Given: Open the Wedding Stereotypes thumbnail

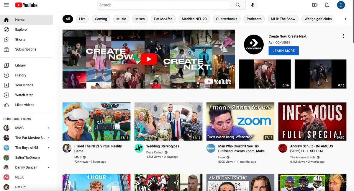Looking at the screenshot, I should pyautogui.click(x=168, y=122).
